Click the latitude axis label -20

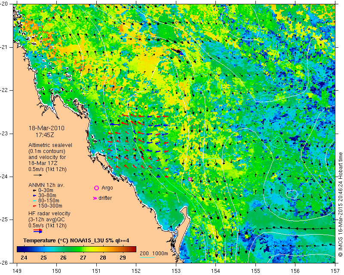tap(4, 4)
